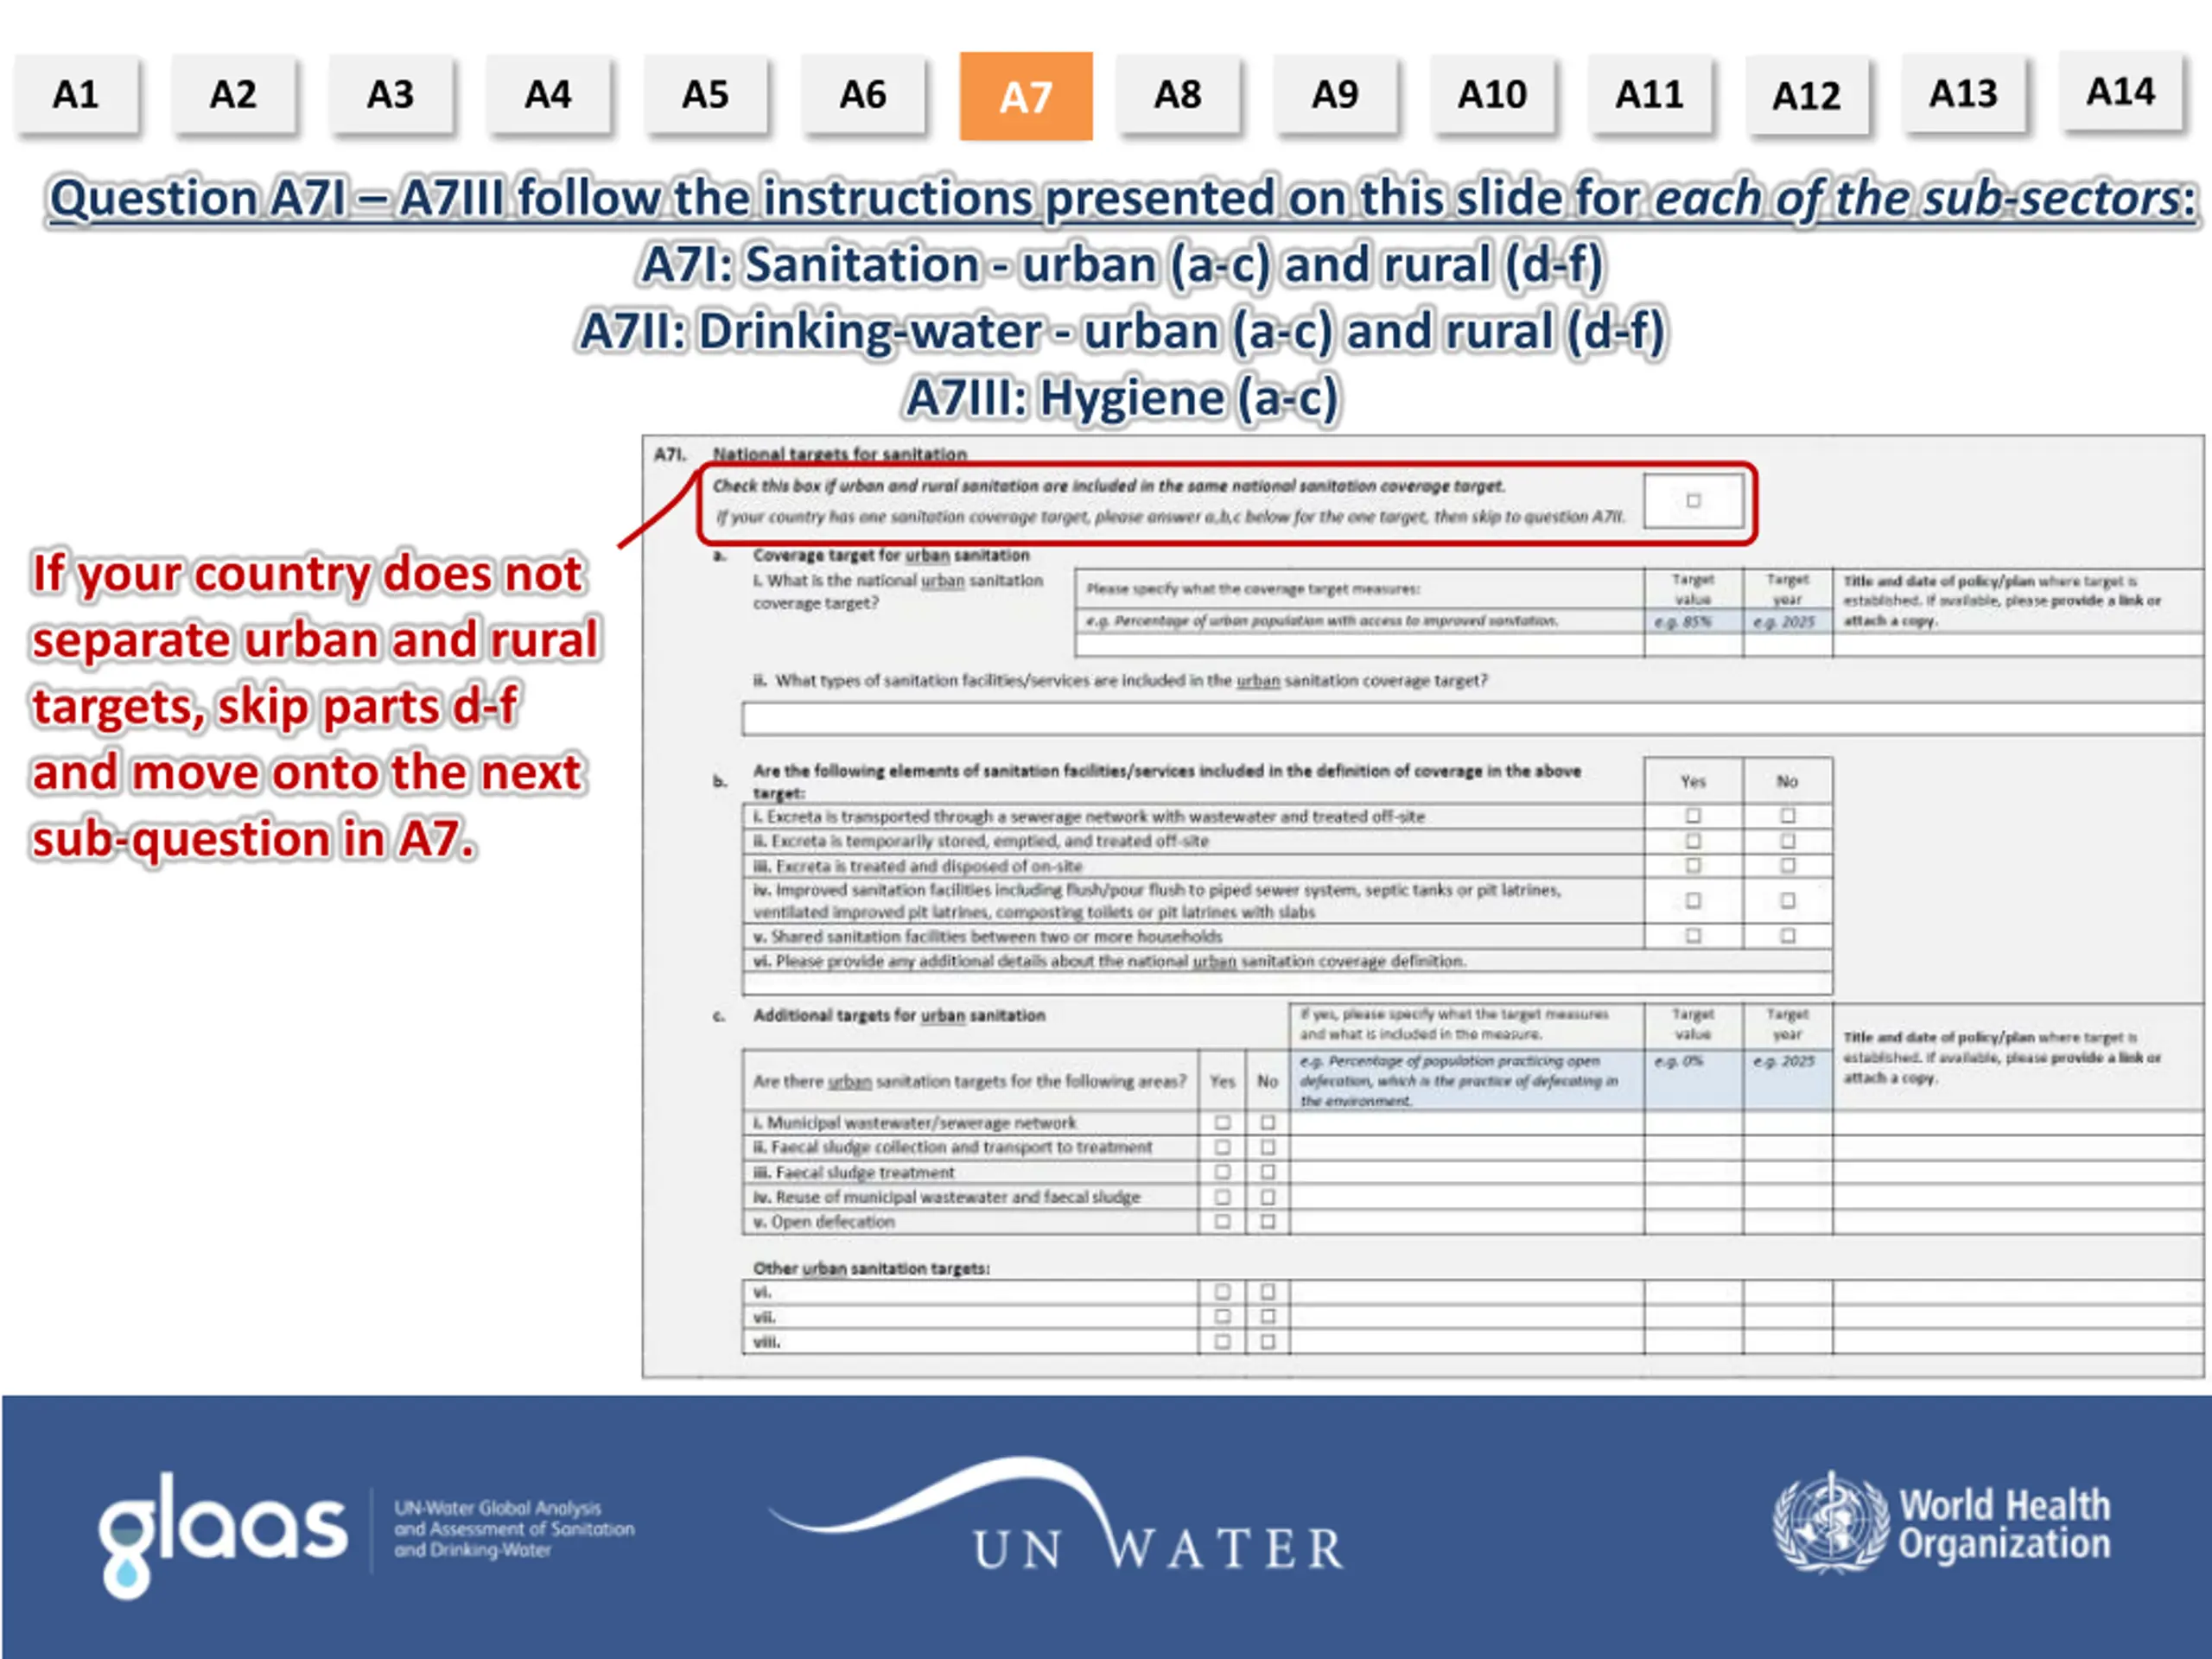Tick Yes for sewerage network excreta transport
This screenshot has height=1659, width=2212.
click(1693, 816)
